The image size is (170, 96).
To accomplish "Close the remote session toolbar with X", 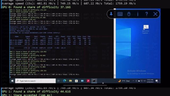I will [x=155, y=14].
